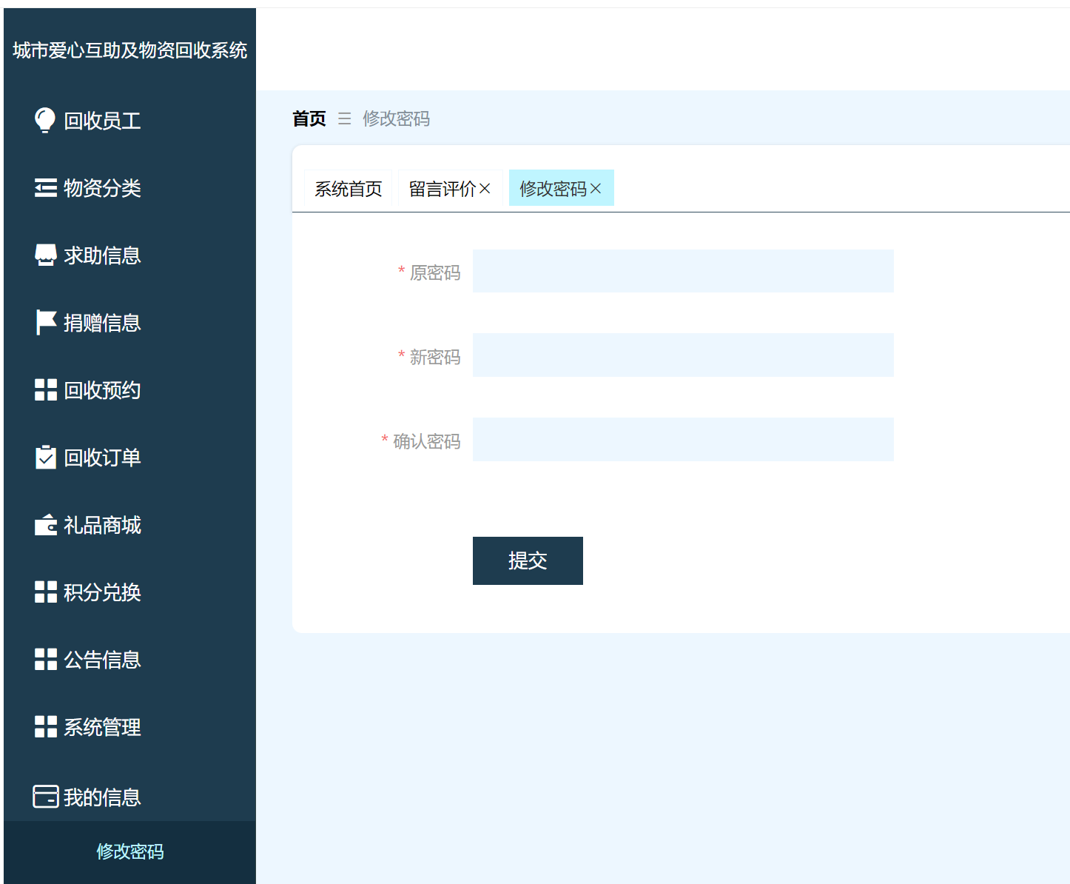
Task: Click the 物资分类 sidebar icon
Action: coord(44,187)
